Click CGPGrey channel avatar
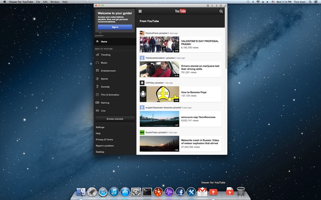This screenshot has width=321, height=200. coord(142,83)
